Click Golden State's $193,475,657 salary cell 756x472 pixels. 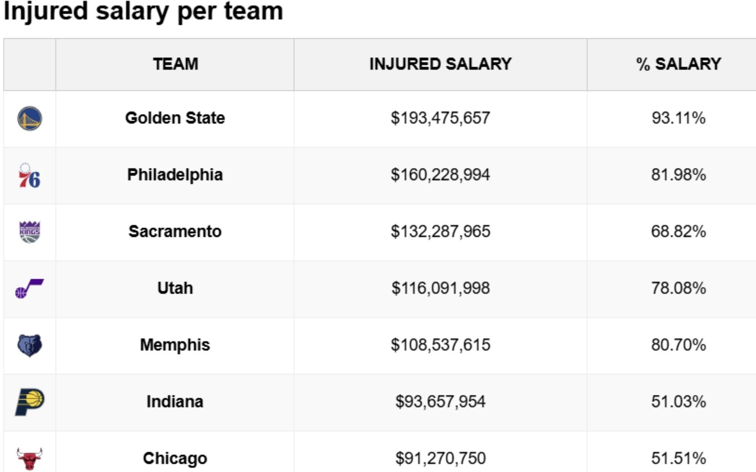(x=440, y=118)
